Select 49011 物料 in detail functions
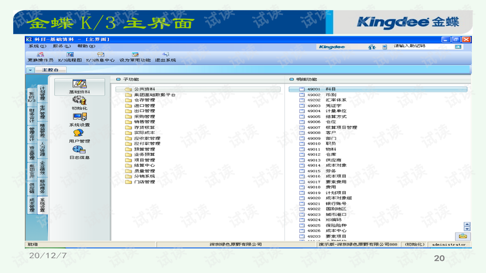The width and height of the screenshot is (486, 273). (x=322, y=149)
